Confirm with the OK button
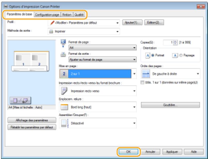 [x=128, y=152]
